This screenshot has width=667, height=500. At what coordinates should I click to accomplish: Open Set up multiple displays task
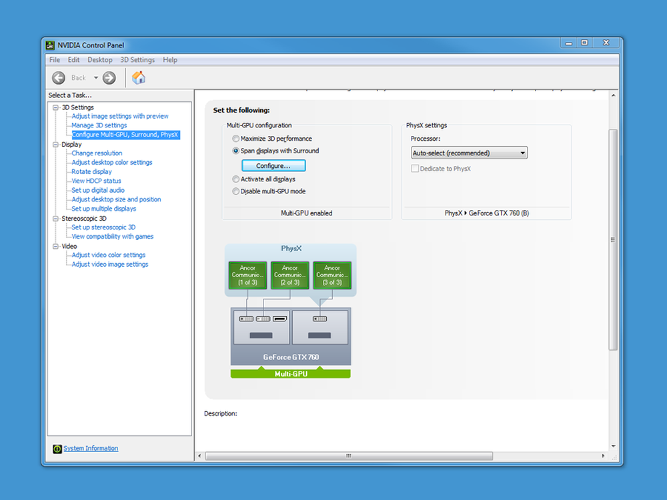coord(104,209)
